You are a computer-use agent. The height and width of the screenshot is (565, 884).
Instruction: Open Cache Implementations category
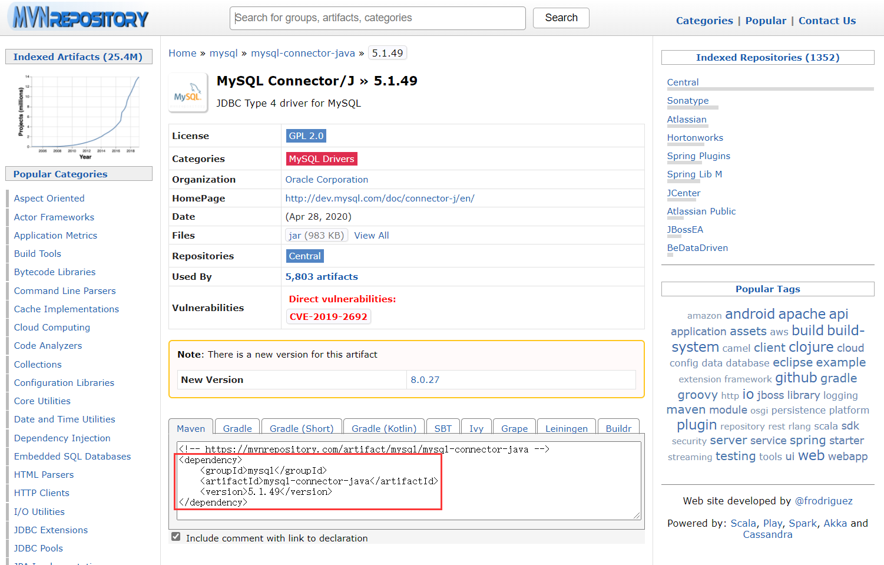click(67, 309)
